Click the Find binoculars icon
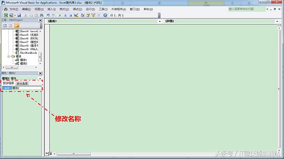 pos(42,15)
